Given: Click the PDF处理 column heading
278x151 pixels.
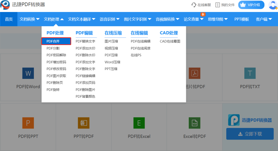Looking at the screenshot, I should 55,33.
